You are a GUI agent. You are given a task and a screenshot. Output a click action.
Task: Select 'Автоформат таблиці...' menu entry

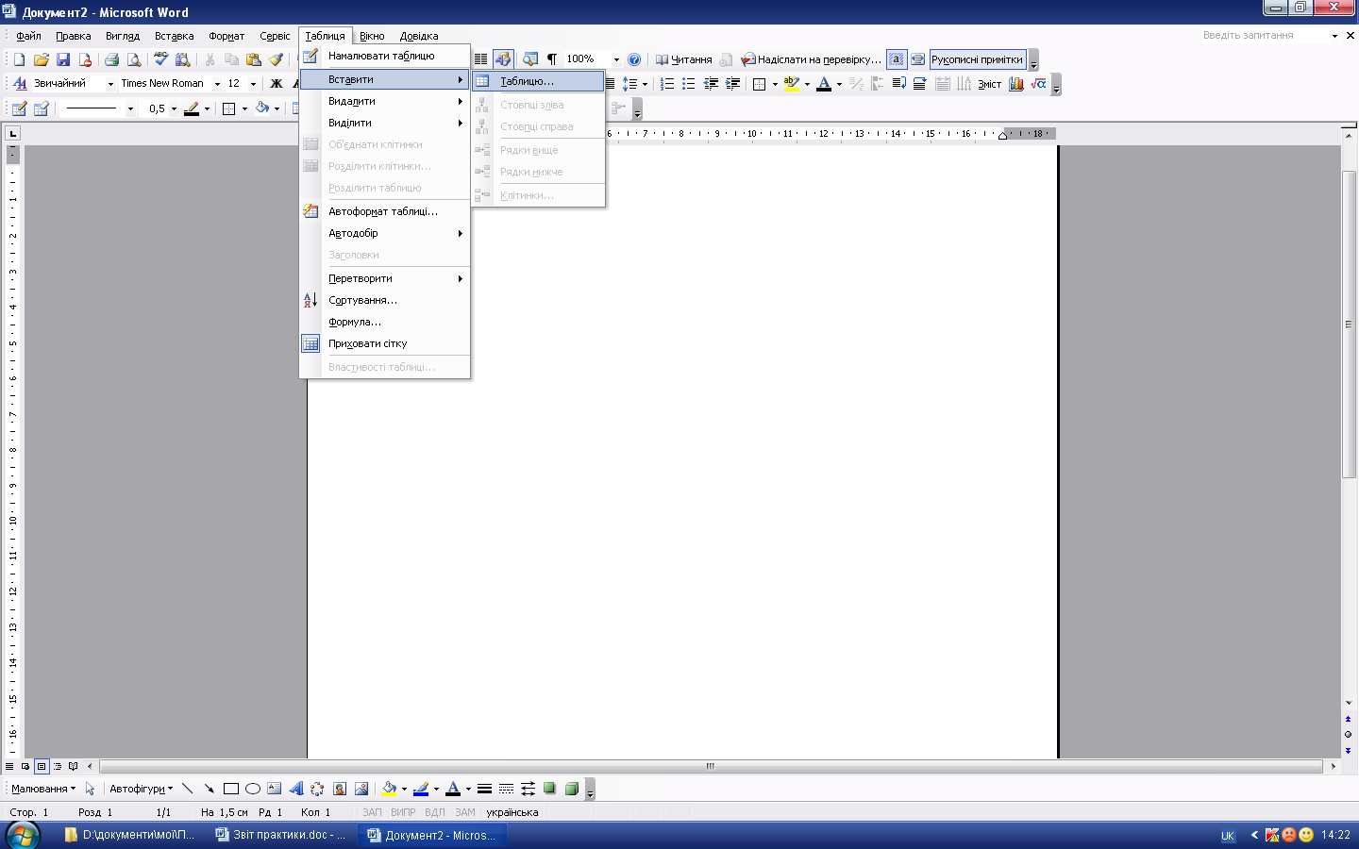point(384,211)
